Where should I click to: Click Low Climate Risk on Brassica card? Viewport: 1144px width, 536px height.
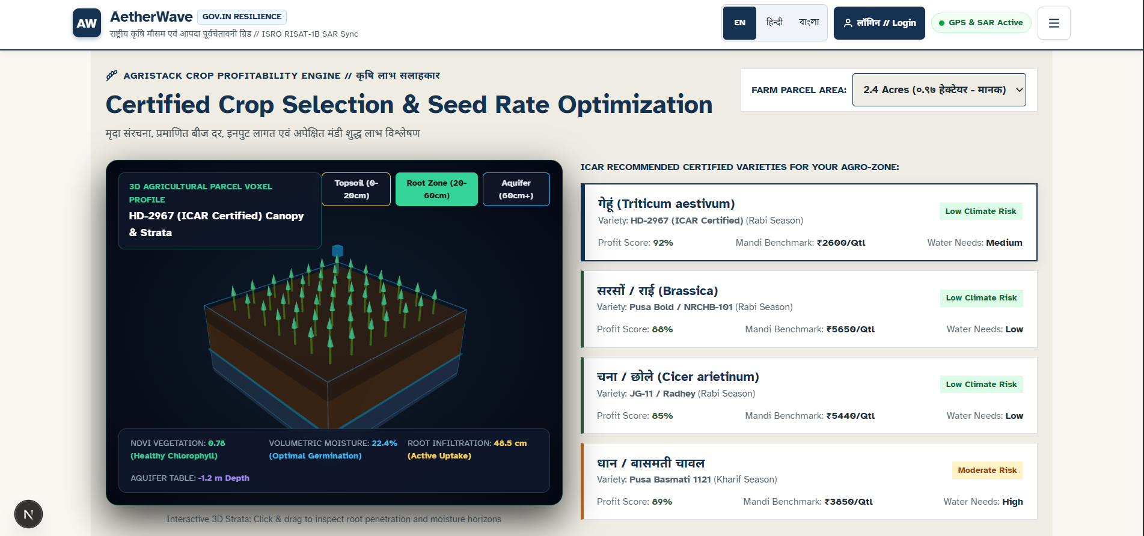tap(981, 298)
